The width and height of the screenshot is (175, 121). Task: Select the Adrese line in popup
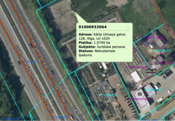pyautogui.click(x=102, y=36)
